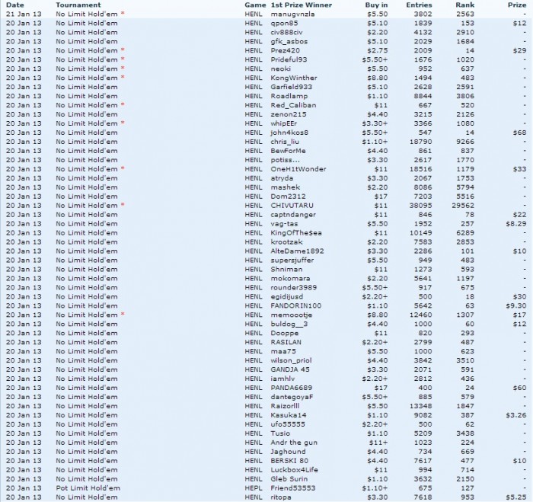
Task: Select winner name memoootje
Action: pyautogui.click(x=292, y=315)
